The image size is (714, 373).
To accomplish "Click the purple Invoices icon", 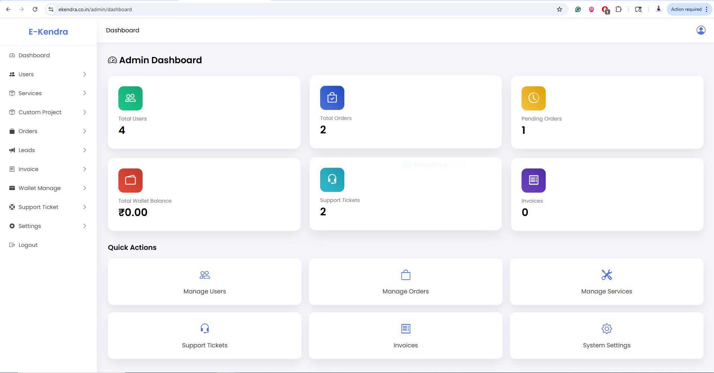I will [533, 180].
